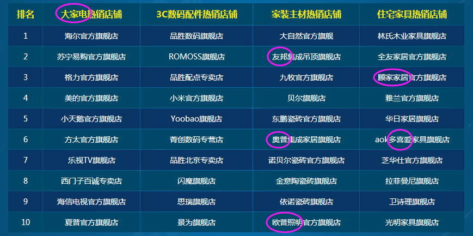Click 小米官方旗舰店
473x236 pixels.
[x=196, y=98]
